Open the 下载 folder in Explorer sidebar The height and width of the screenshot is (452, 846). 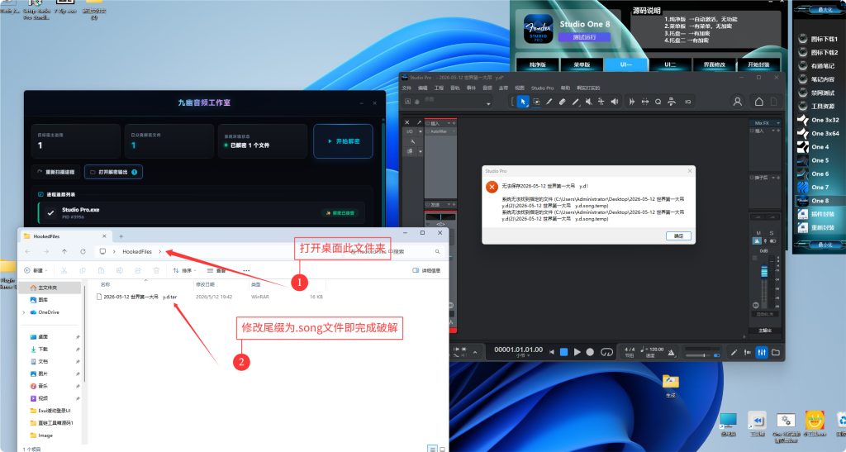pos(43,349)
